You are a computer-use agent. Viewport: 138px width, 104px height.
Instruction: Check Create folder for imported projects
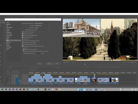[23, 42]
